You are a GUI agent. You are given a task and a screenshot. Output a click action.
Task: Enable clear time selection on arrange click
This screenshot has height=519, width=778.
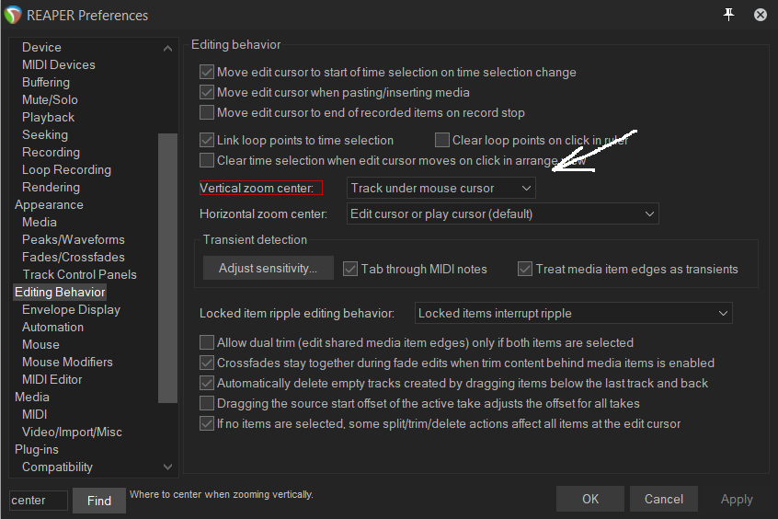click(x=206, y=160)
